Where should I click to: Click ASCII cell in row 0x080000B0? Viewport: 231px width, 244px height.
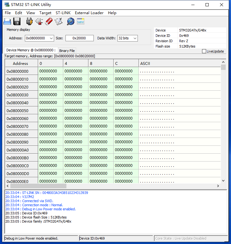(x=179, y=158)
